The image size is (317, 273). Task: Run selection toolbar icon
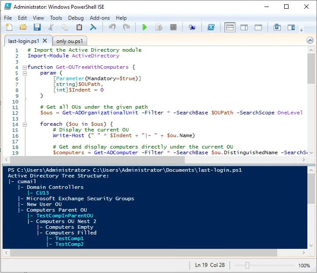159,27
